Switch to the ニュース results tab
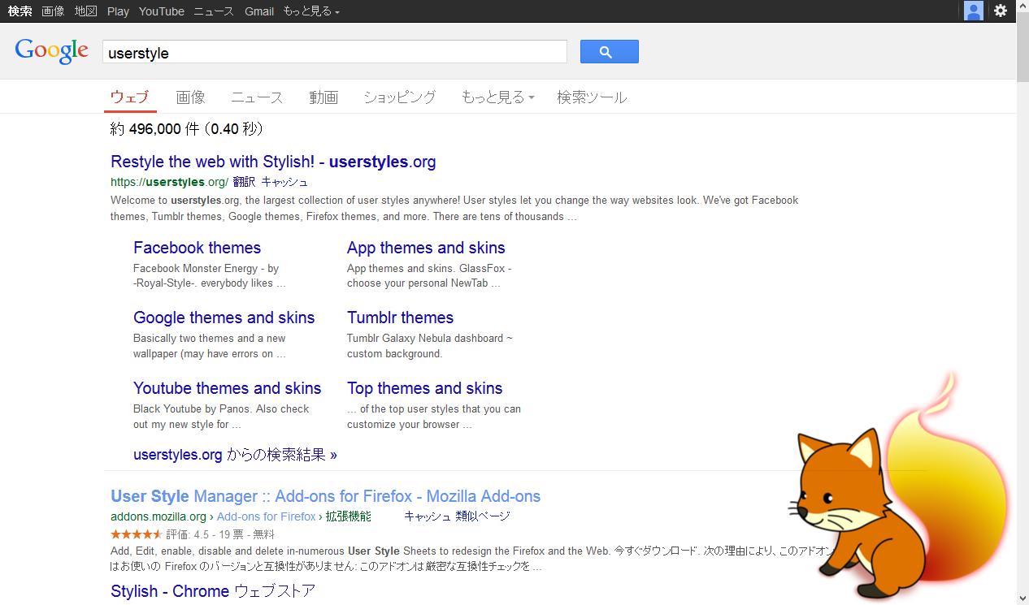 click(257, 97)
